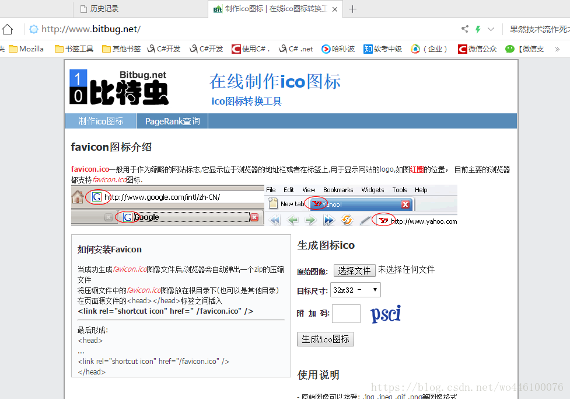
Task: Click the 生成ico图标 button
Action: [x=326, y=339]
